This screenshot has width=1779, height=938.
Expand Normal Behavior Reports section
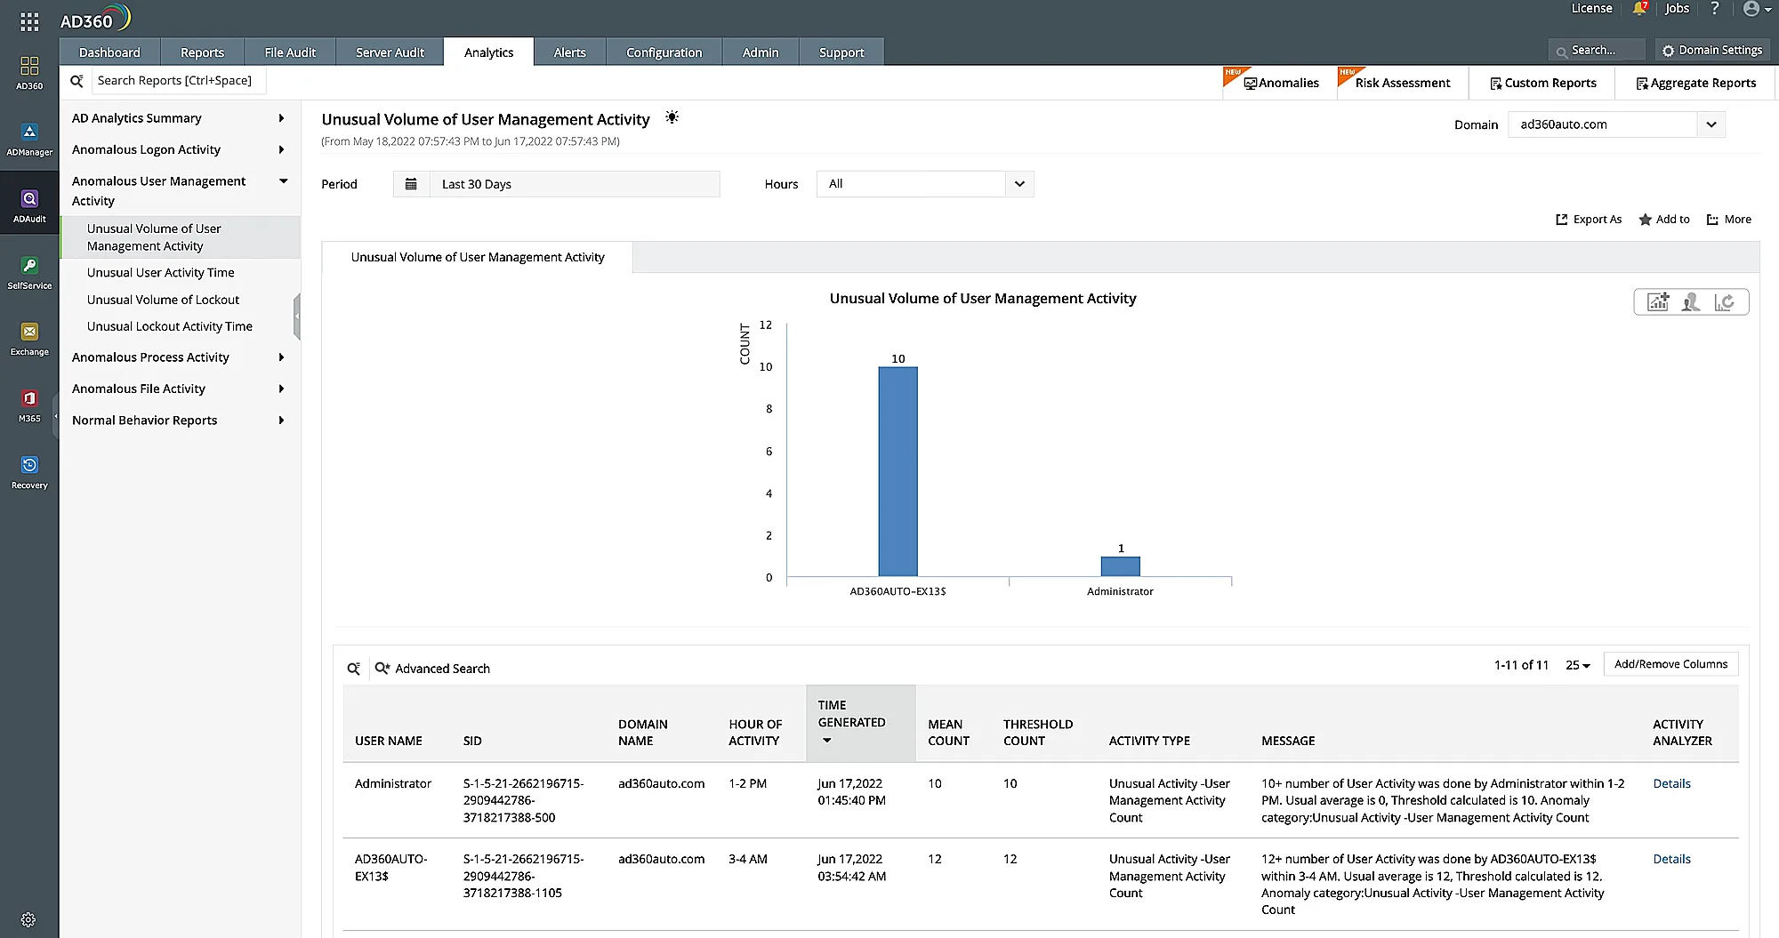pos(281,421)
